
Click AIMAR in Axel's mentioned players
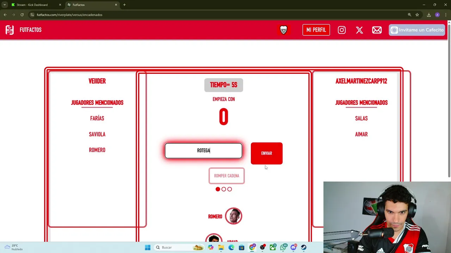(361, 134)
